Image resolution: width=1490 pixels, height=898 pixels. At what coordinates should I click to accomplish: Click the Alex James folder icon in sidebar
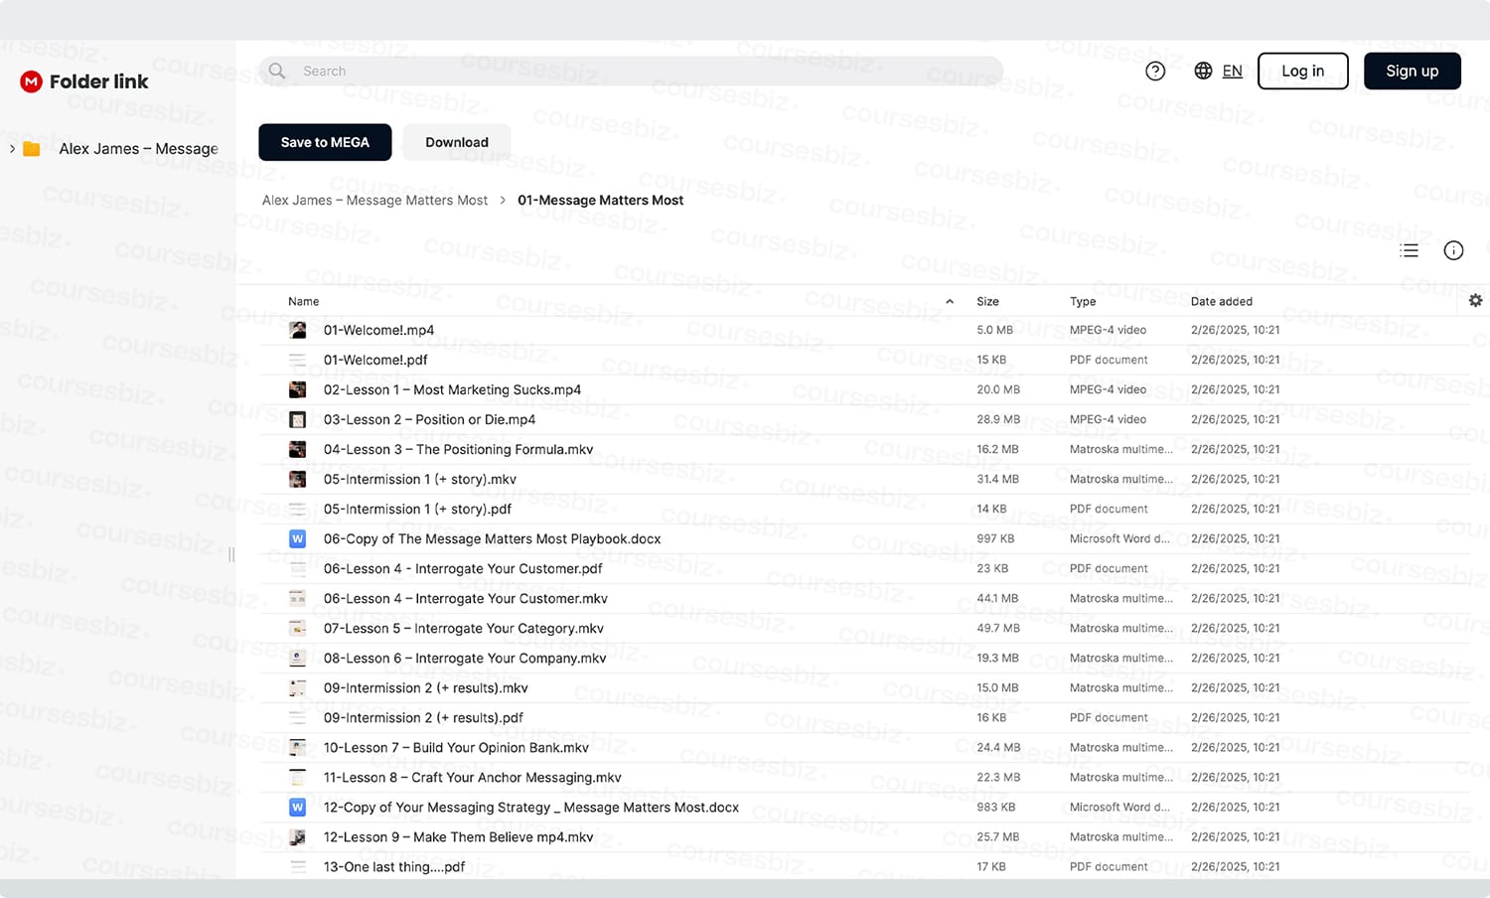coord(32,149)
